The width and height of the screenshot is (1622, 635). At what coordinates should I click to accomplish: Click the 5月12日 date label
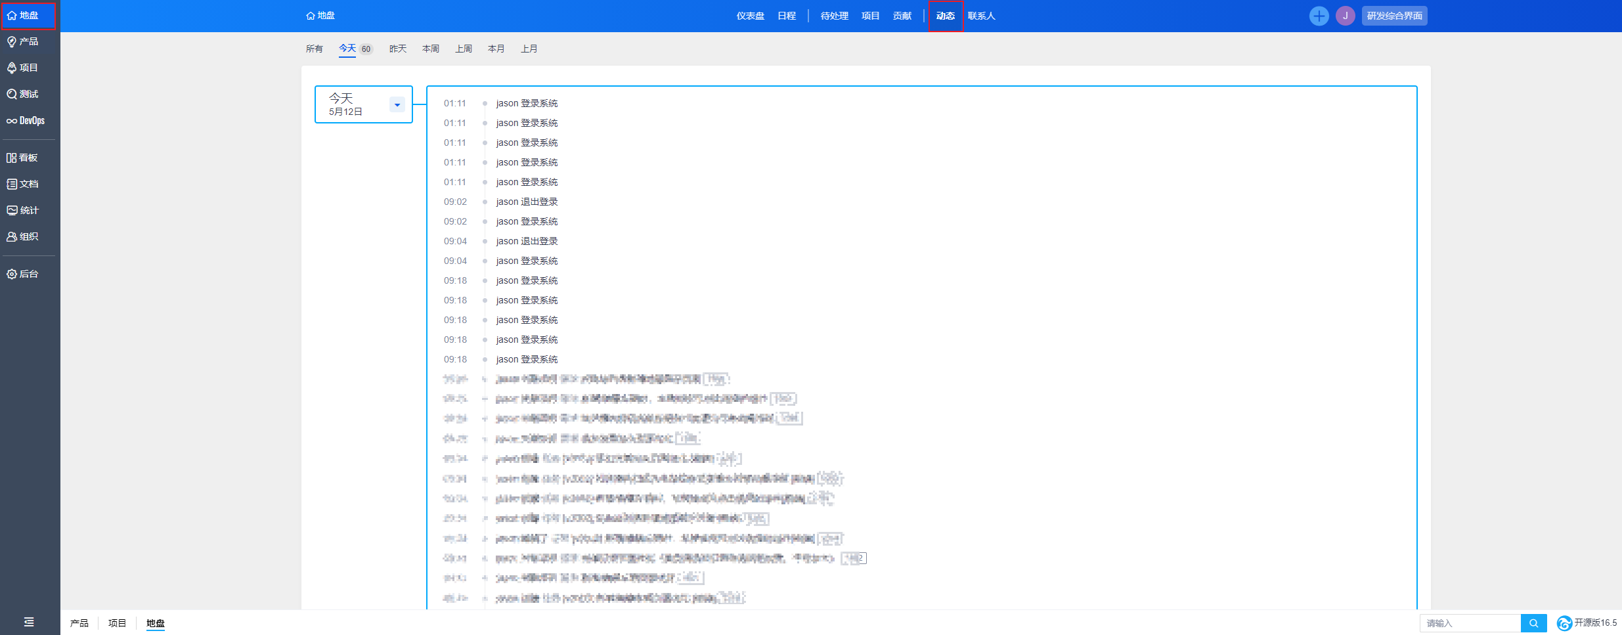(x=345, y=112)
